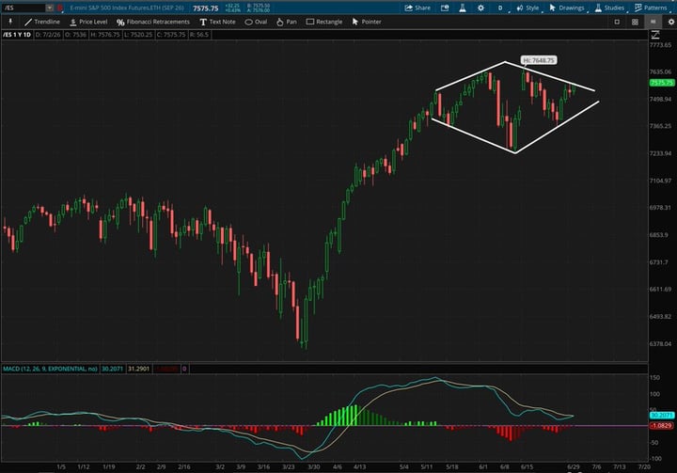Click the MACD (12, 26, 9, EXPONENTIAL, no) label
Screen dimensions: 677x473
click(x=50, y=369)
